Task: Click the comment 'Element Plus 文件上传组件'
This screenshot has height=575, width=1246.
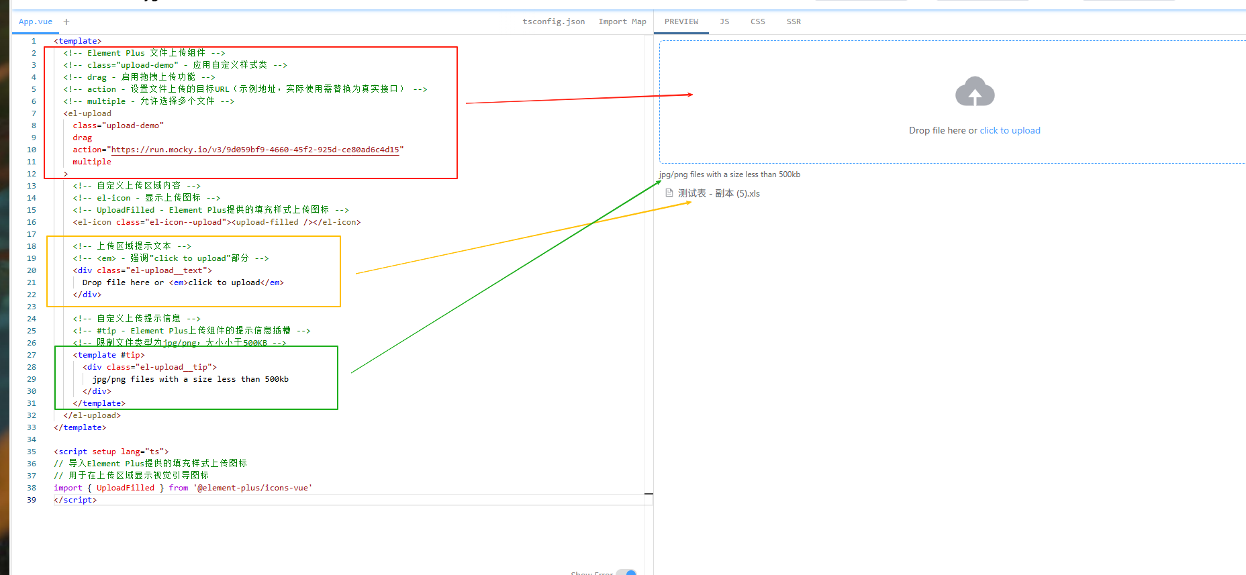Action: pyautogui.click(x=144, y=53)
